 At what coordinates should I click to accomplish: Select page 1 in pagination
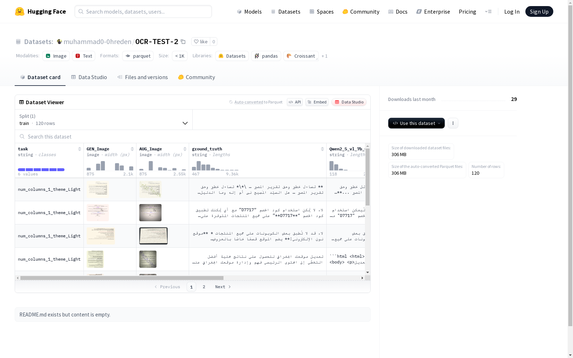191,287
